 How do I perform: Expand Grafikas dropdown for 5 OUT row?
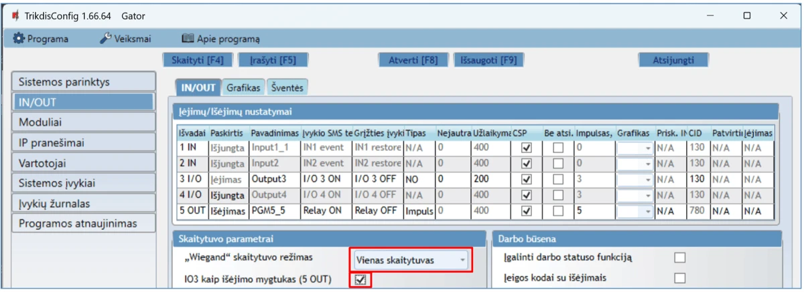coord(648,211)
